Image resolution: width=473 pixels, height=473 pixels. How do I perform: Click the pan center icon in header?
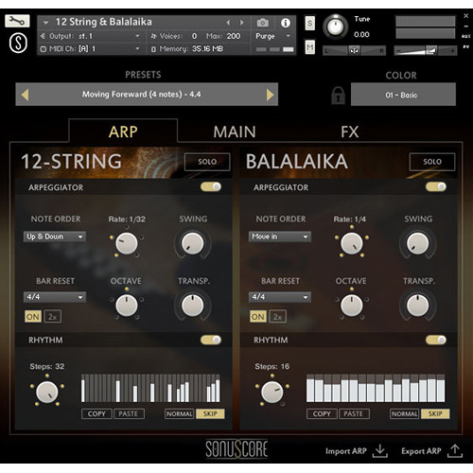point(354,50)
